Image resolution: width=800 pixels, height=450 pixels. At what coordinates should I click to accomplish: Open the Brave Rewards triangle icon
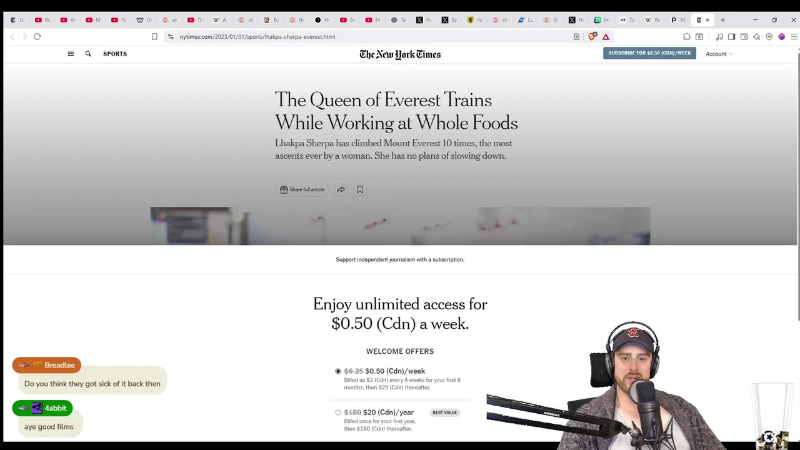point(606,37)
